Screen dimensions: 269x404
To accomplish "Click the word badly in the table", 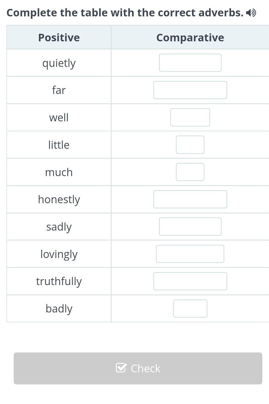I will point(59,308).
